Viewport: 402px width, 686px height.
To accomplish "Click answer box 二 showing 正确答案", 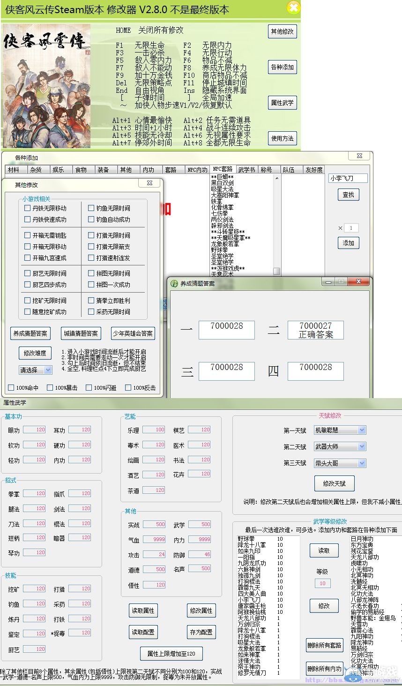I will 315,330.
